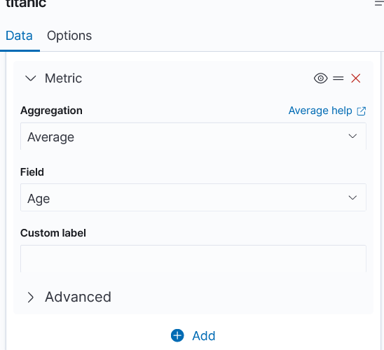Remove the Metric with red X icon
The width and height of the screenshot is (384, 350).
[355, 78]
